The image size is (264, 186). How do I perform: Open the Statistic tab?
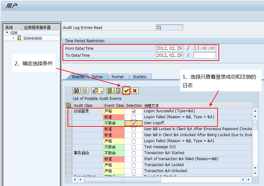140,77
